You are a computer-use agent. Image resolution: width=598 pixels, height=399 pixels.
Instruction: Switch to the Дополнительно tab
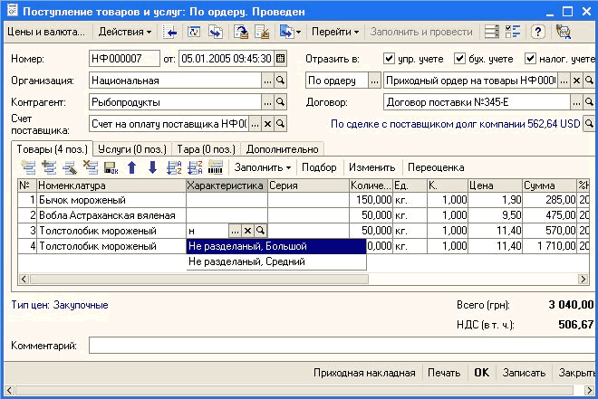pyautogui.click(x=283, y=148)
